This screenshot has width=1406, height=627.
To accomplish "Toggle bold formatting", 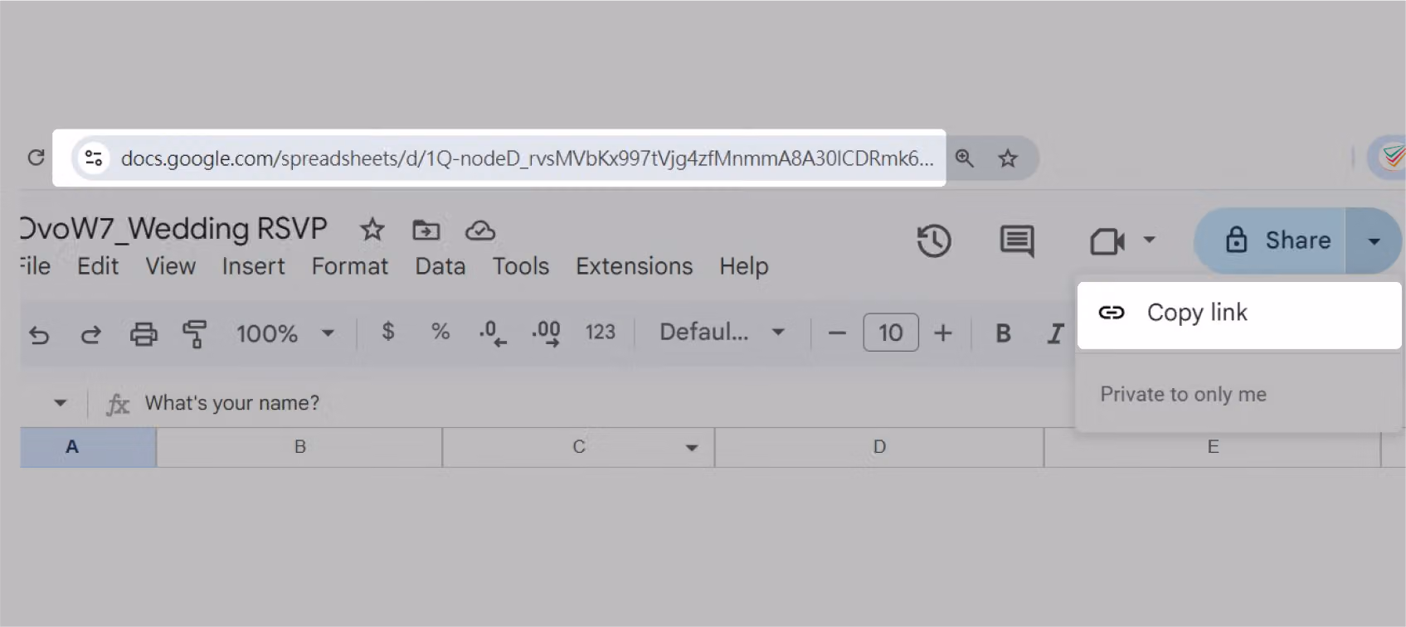I will 1003,333.
